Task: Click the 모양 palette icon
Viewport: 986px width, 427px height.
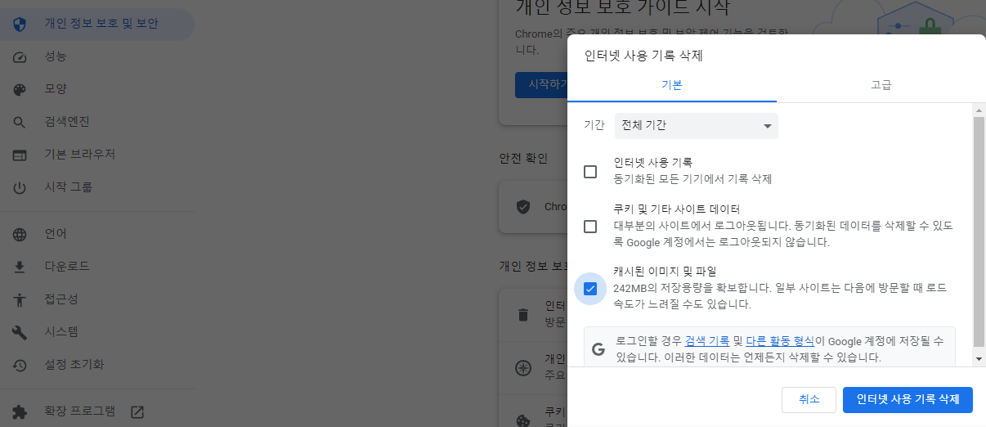Action: [20, 89]
